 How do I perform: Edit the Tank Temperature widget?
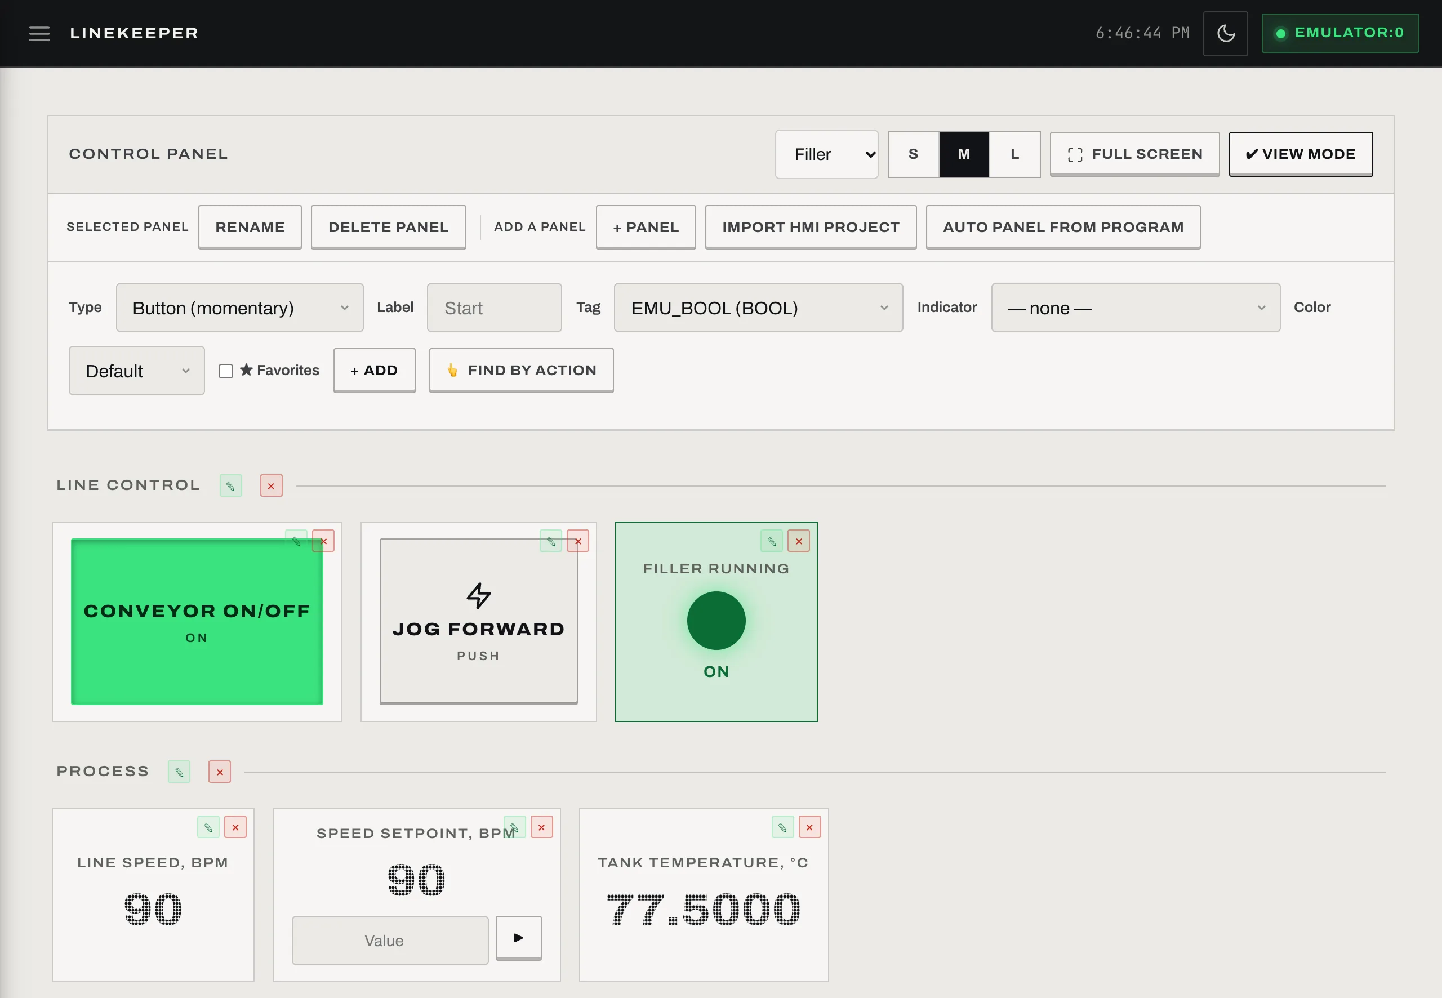(x=782, y=827)
